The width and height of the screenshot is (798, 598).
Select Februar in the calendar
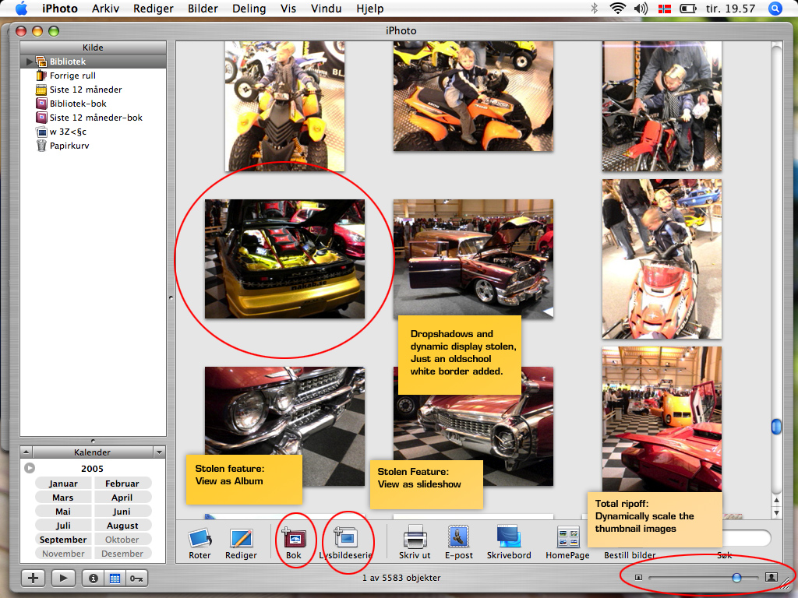click(x=122, y=484)
